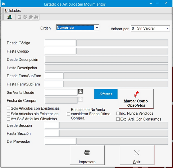Click the binoculars search toolbar icon
The image size is (173, 168).
36,17
